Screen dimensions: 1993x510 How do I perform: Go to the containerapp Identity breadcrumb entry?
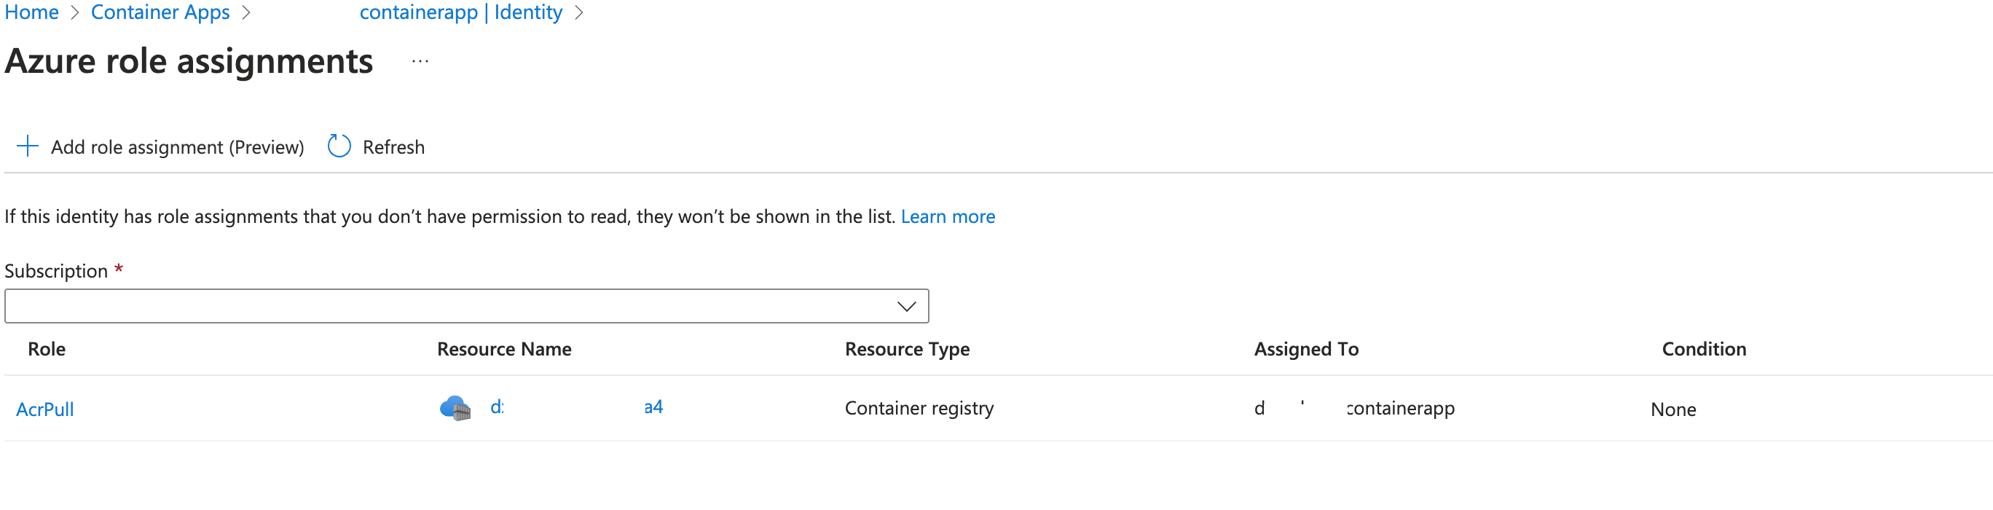tap(462, 12)
